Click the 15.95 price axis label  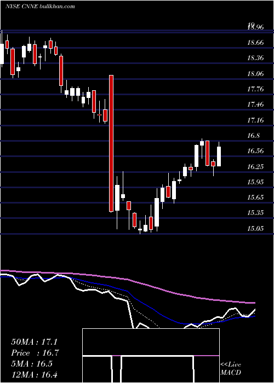[256, 182]
